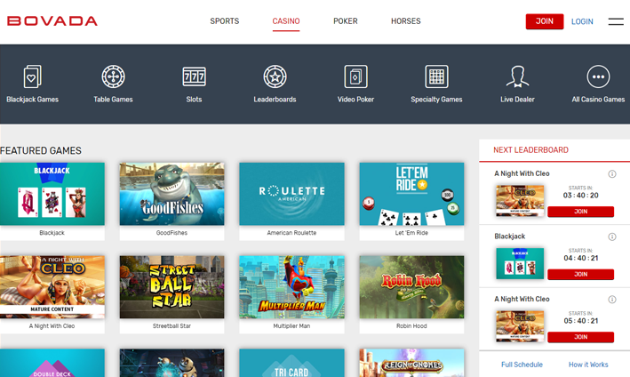
Task: Click the LOGIN link
Action: coord(582,21)
